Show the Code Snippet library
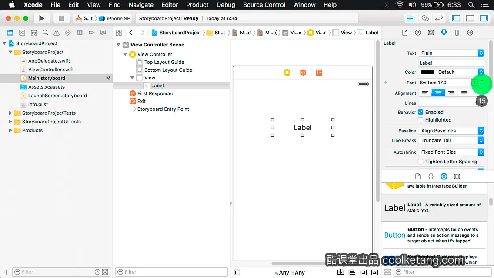The height and width of the screenshot is (278, 494). click(431, 176)
